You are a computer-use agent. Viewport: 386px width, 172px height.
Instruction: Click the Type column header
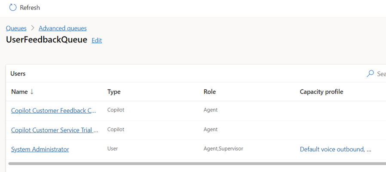point(113,92)
